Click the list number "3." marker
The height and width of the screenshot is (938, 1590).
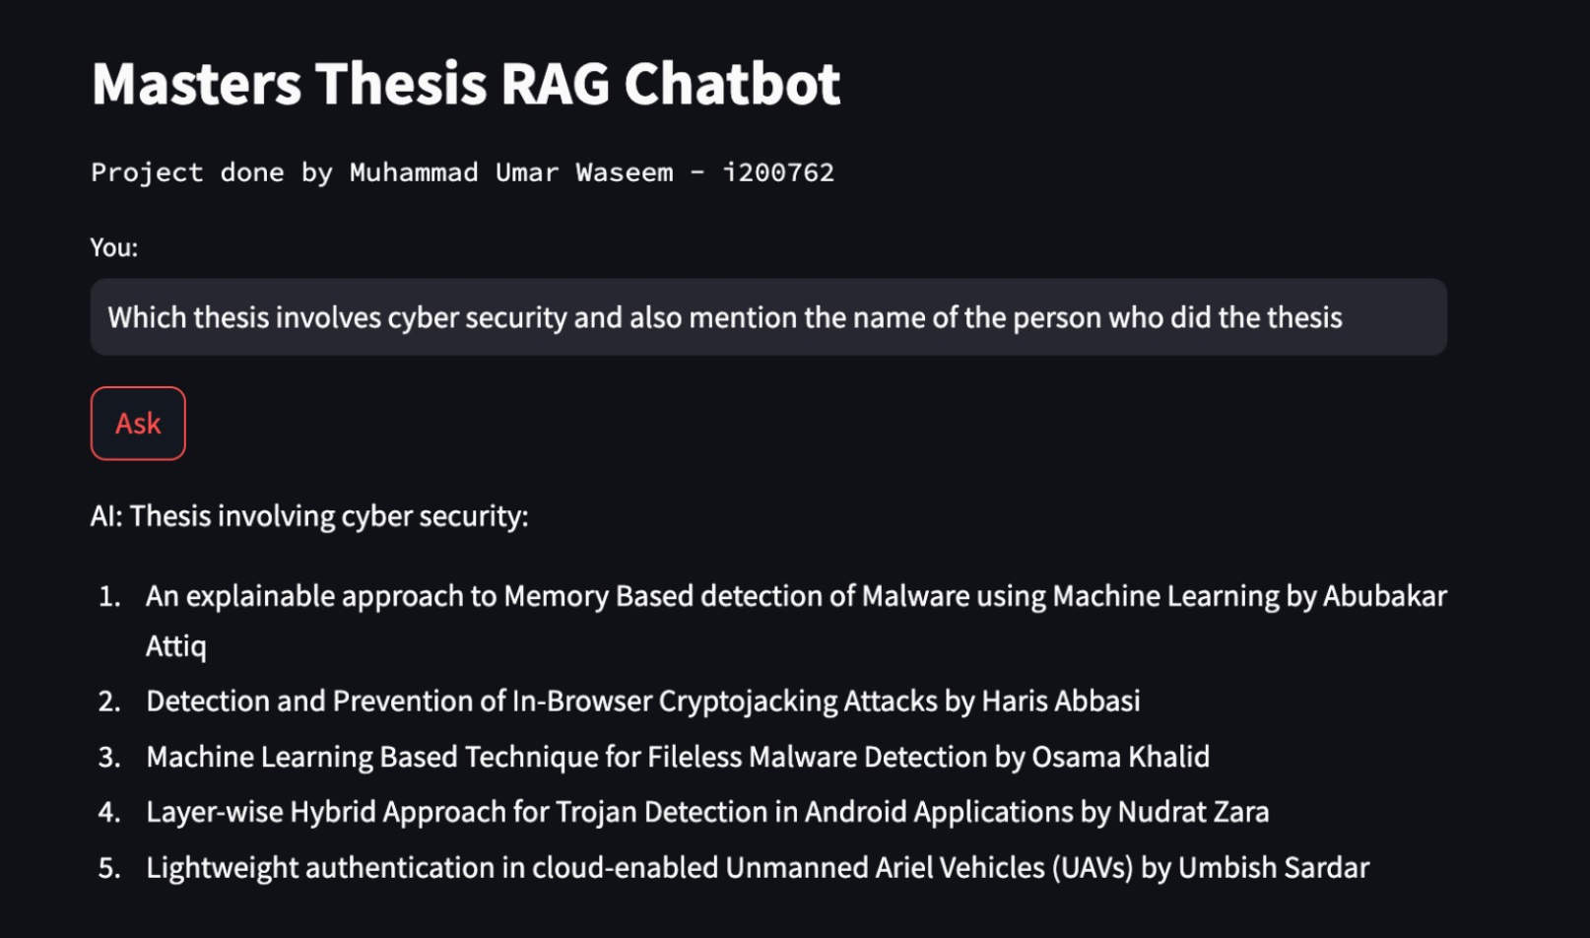(109, 757)
